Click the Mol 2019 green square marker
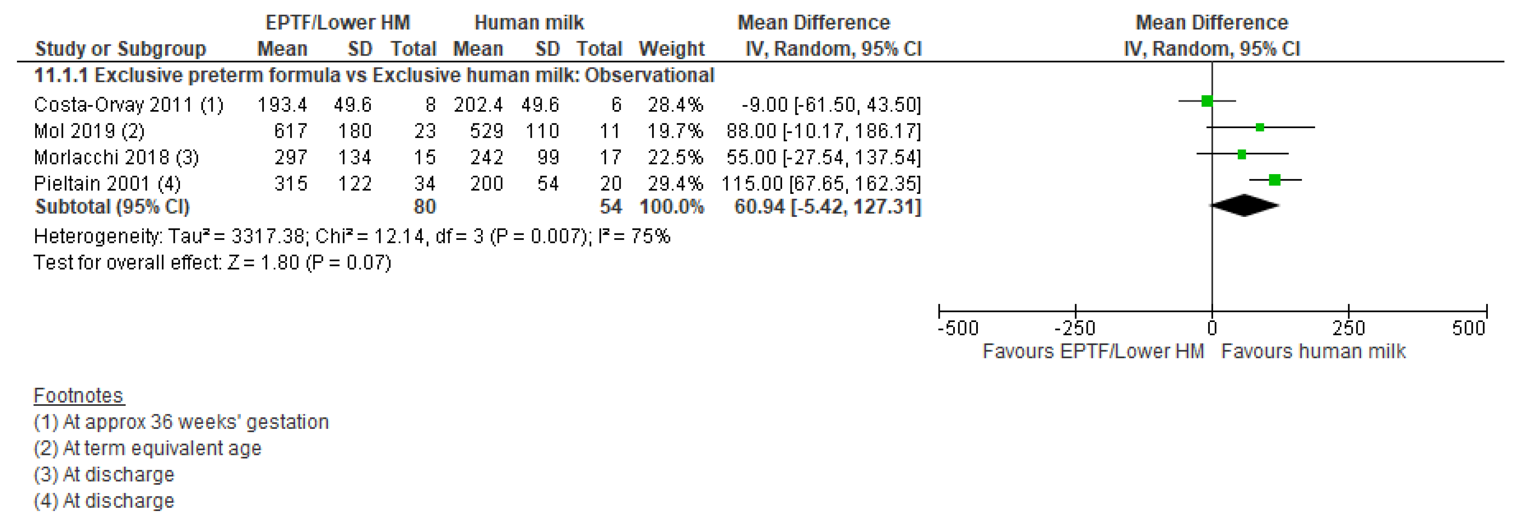Screen dimensions: 1525x532 click(x=1260, y=127)
